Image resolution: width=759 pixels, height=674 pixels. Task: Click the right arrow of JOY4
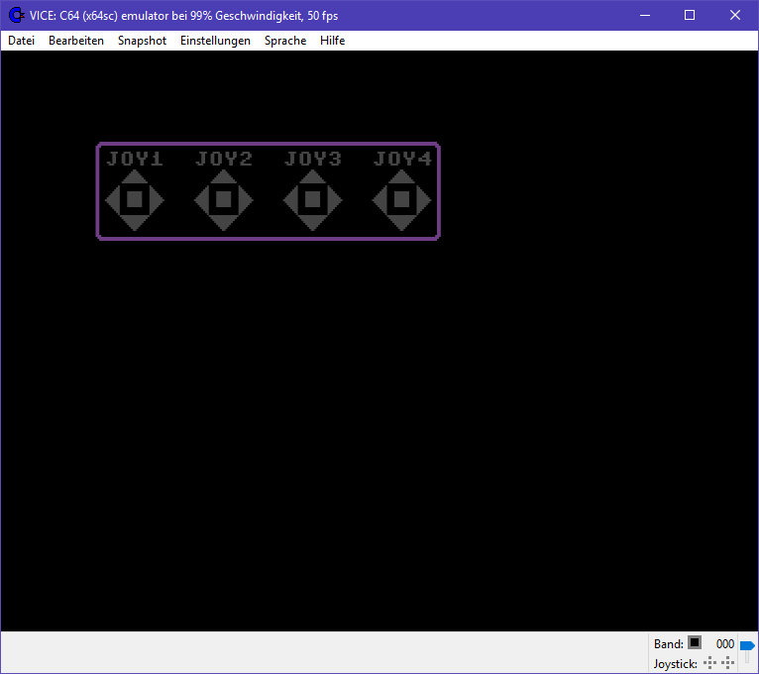[x=425, y=200]
